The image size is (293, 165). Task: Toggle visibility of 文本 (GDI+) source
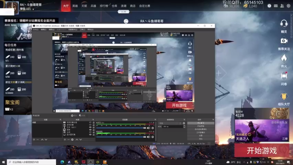(90, 127)
